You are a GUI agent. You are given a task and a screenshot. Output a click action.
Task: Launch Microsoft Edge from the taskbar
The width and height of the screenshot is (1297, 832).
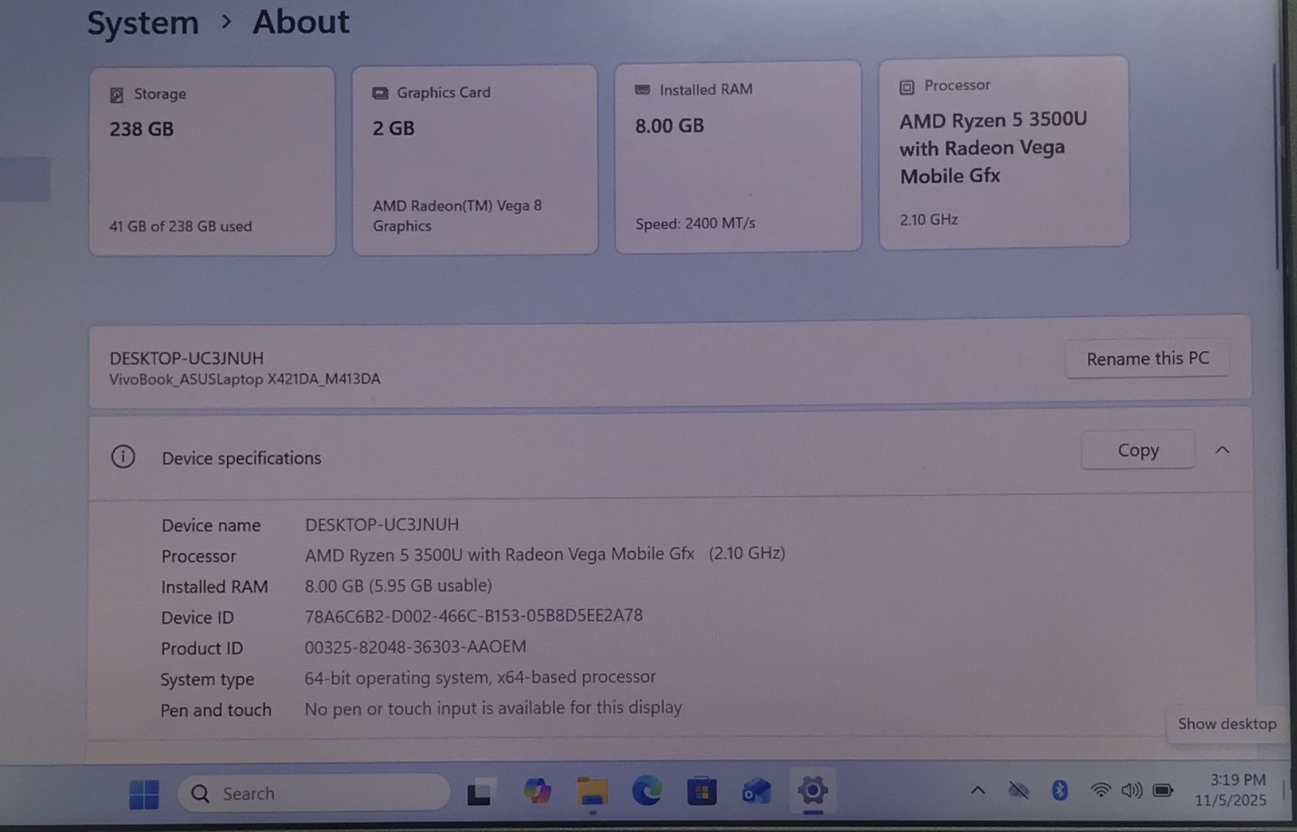(647, 791)
